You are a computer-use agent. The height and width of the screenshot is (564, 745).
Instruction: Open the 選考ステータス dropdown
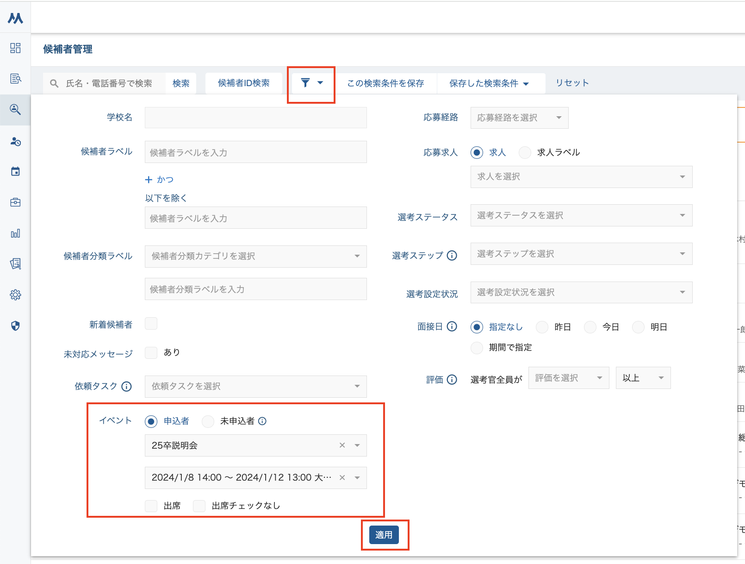click(x=581, y=215)
